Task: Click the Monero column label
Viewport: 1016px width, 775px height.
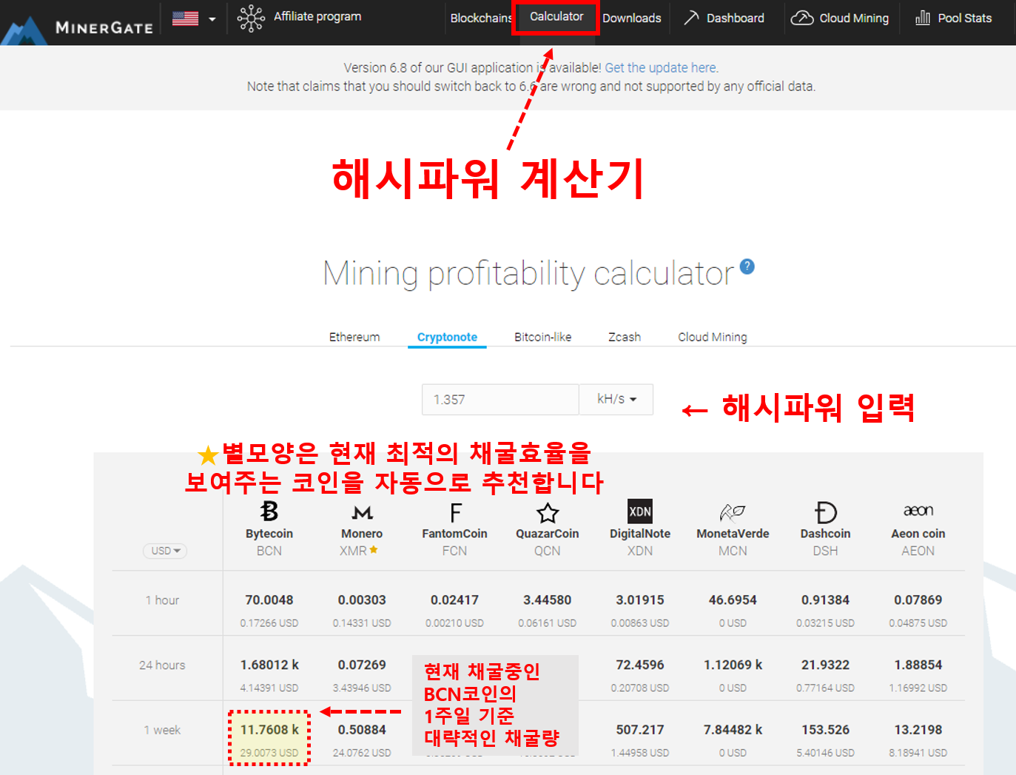Action: click(x=362, y=534)
